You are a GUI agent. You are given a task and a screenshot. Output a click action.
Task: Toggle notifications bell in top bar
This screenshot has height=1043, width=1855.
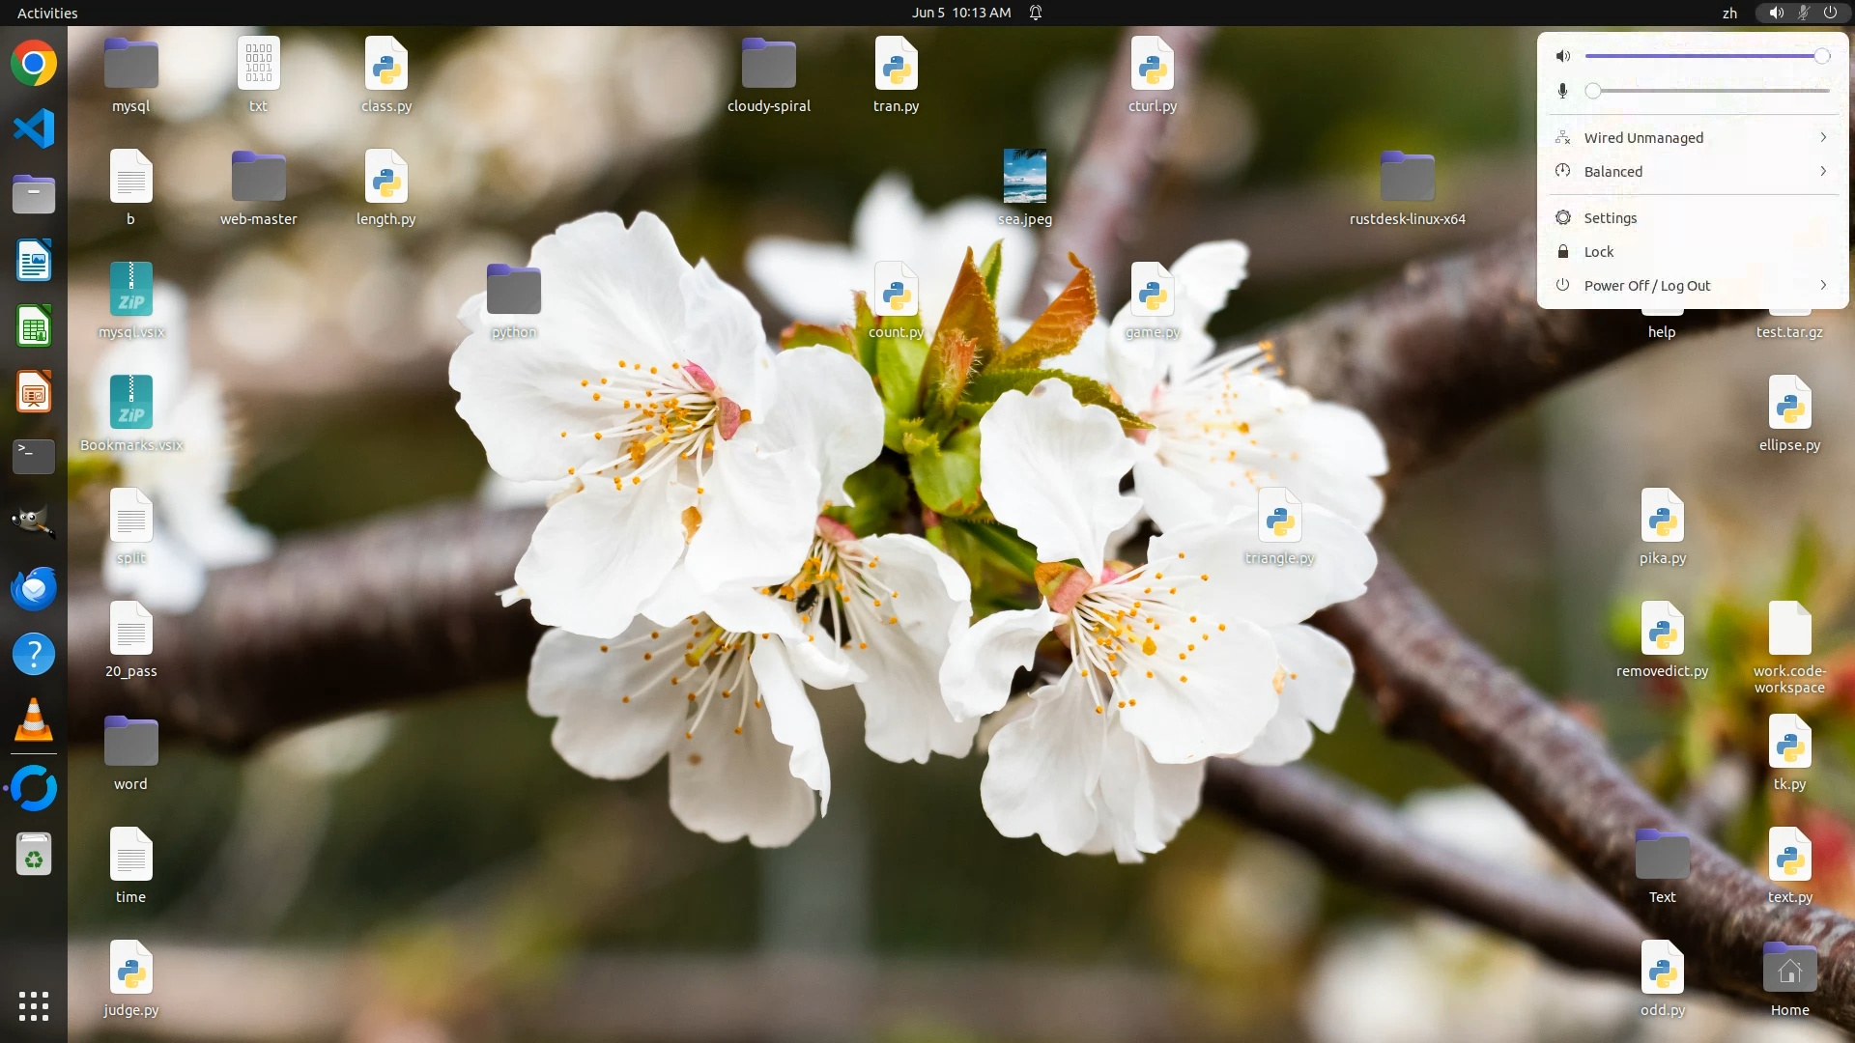pyautogui.click(x=1036, y=13)
